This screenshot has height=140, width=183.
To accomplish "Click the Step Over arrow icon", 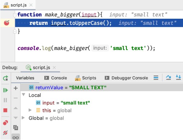I will click(168, 78).
